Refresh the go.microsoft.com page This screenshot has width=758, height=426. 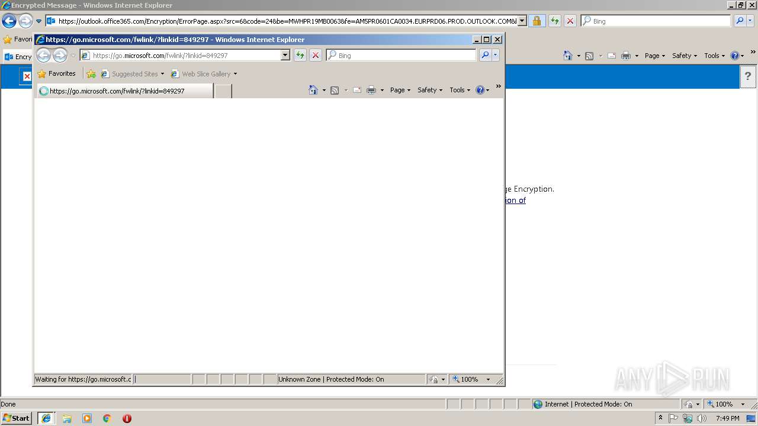tap(300, 55)
